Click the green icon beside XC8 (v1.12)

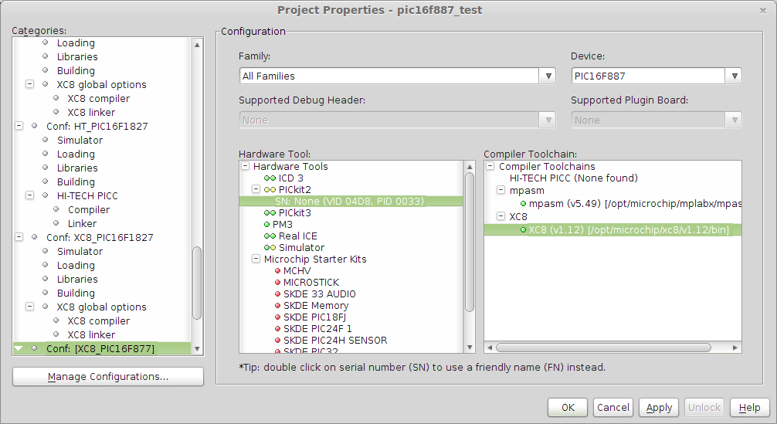point(523,230)
